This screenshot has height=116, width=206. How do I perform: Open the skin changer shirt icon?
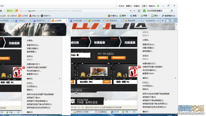[158, 6]
